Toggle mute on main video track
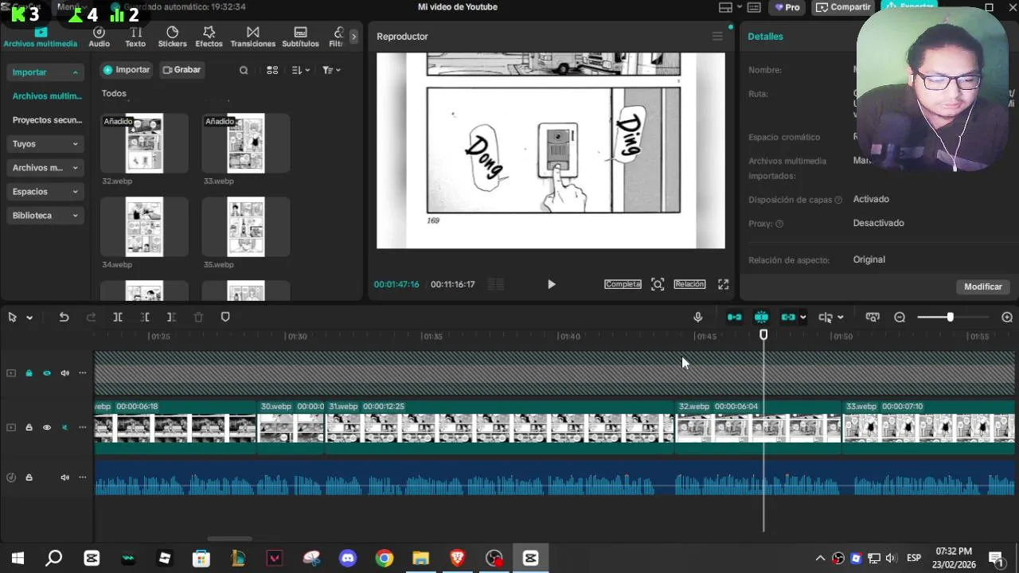The width and height of the screenshot is (1019, 573). [x=64, y=427]
